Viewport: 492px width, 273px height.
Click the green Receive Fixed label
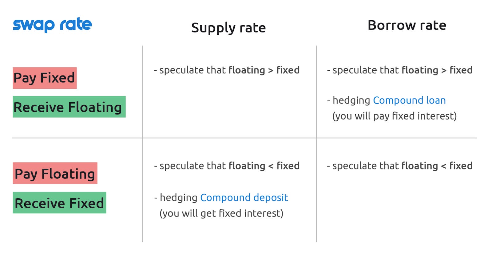[59, 203]
